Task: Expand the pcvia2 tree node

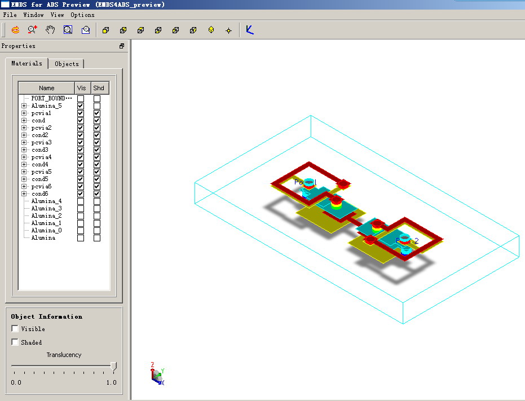Action: [x=24, y=128]
